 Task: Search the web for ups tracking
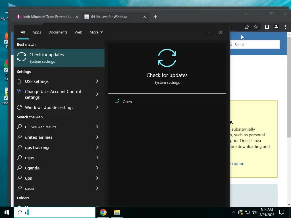tap(59, 147)
